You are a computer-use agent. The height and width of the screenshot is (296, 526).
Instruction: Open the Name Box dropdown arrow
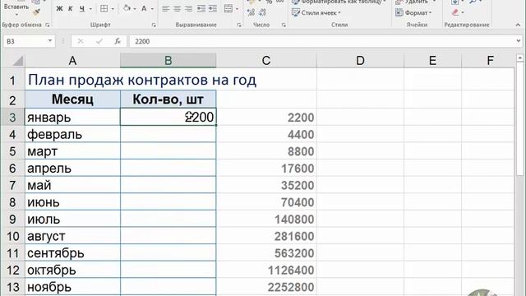pos(49,41)
